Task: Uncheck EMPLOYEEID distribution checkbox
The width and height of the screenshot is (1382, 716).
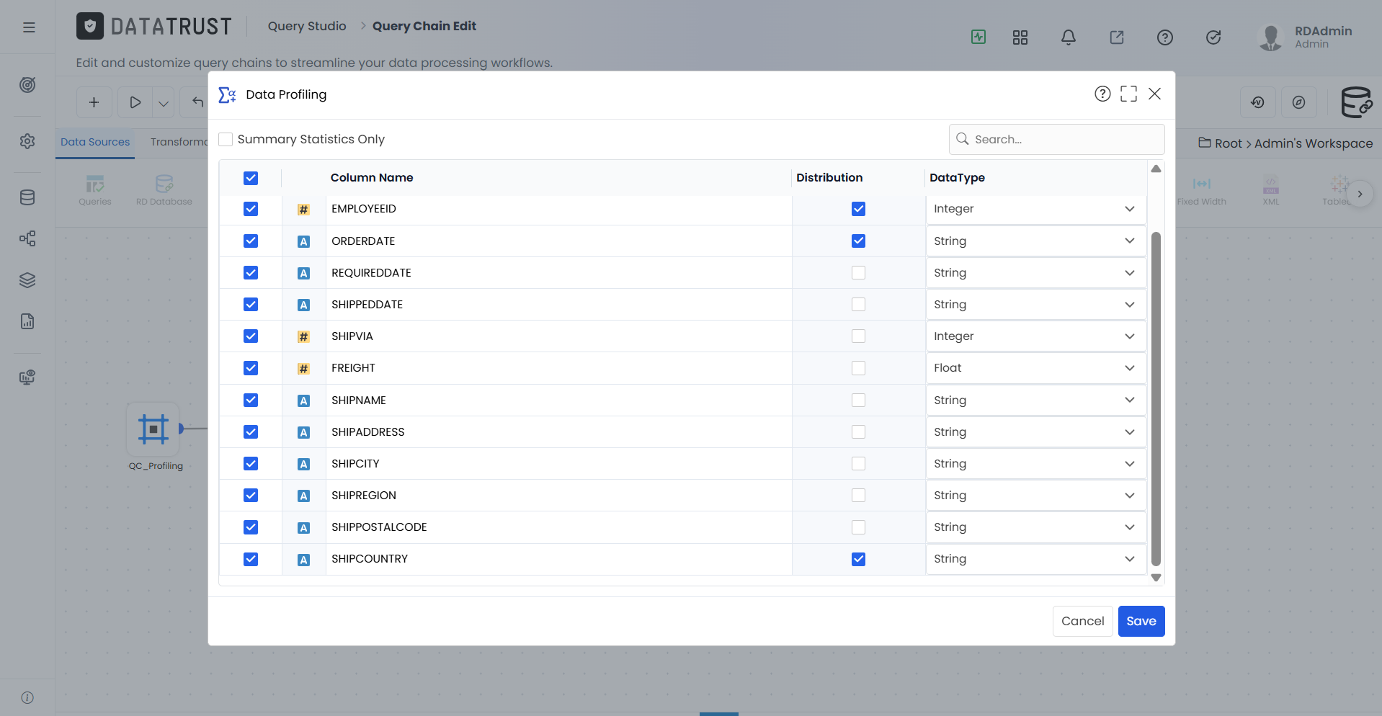Action: tap(858, 209)
